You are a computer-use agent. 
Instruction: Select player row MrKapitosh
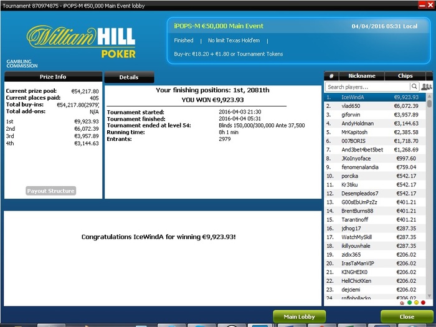click(375, 132)
